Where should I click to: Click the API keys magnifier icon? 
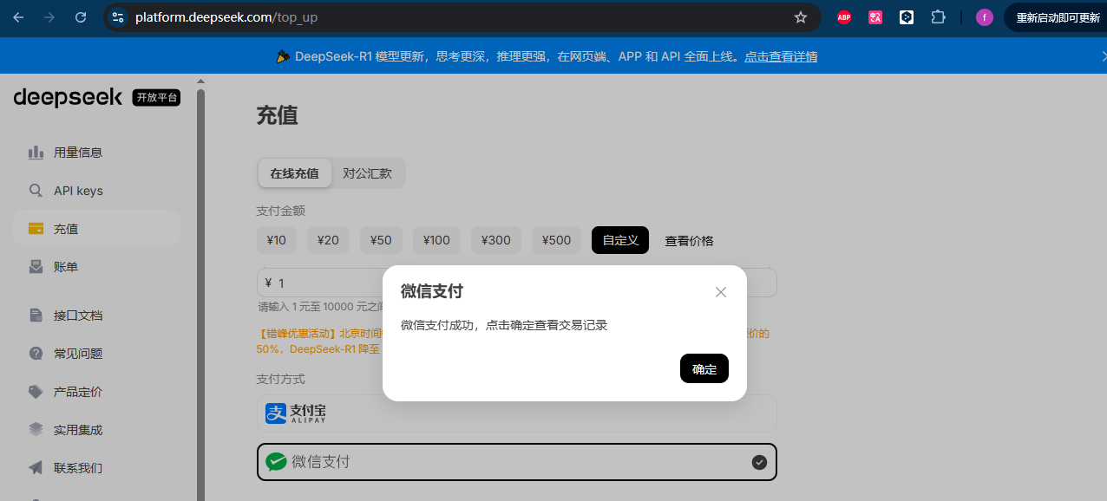pos(36,191)
